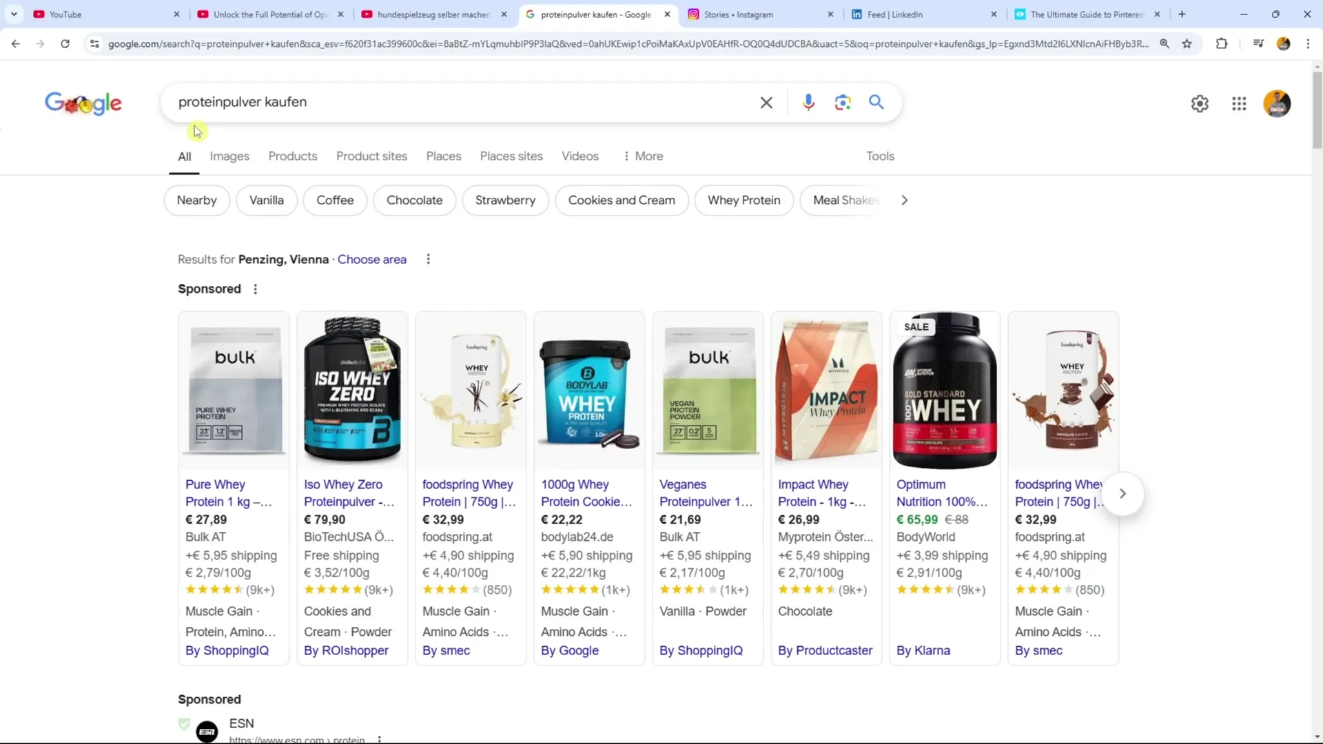
Task: Show more filter chips with arrow
Action: click(x=904, y=200)
